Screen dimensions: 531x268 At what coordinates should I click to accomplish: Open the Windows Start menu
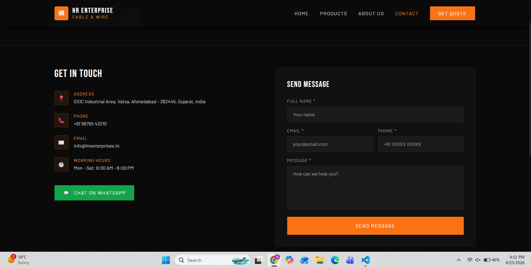tap(166, 260)
